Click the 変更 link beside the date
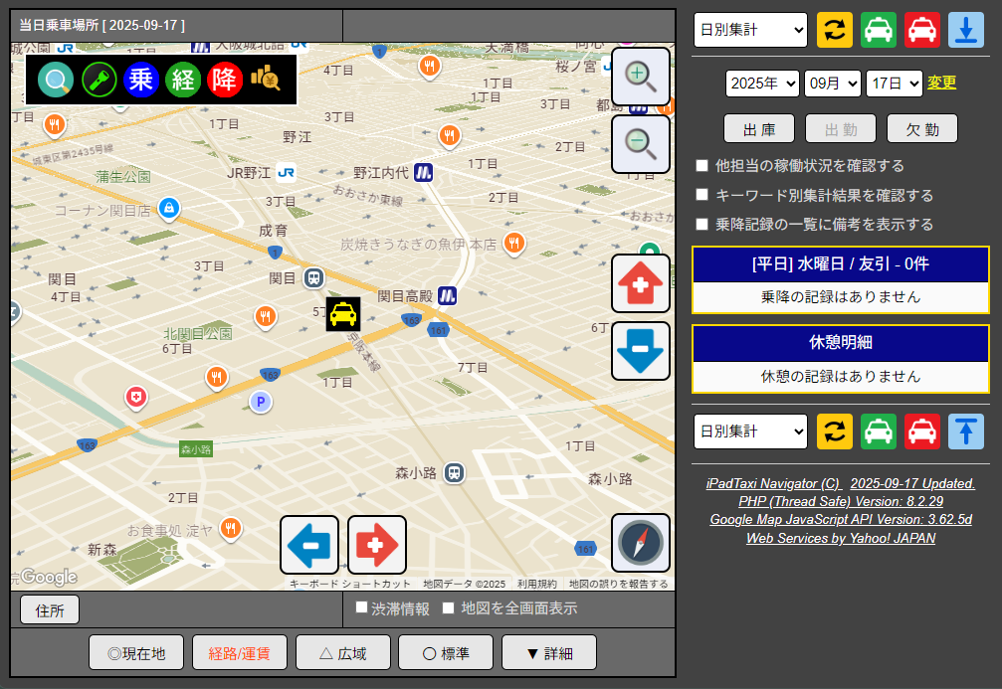Viewport: 1002px width, 689px height. point(941,83)
